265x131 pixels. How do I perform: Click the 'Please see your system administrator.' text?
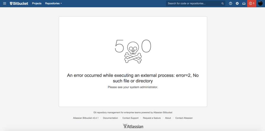(133, 87)
